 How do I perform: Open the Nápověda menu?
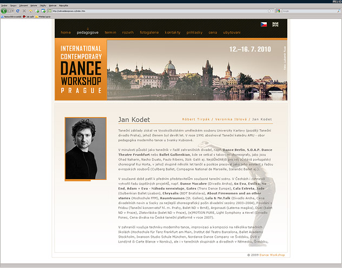(x=63, y=5)
